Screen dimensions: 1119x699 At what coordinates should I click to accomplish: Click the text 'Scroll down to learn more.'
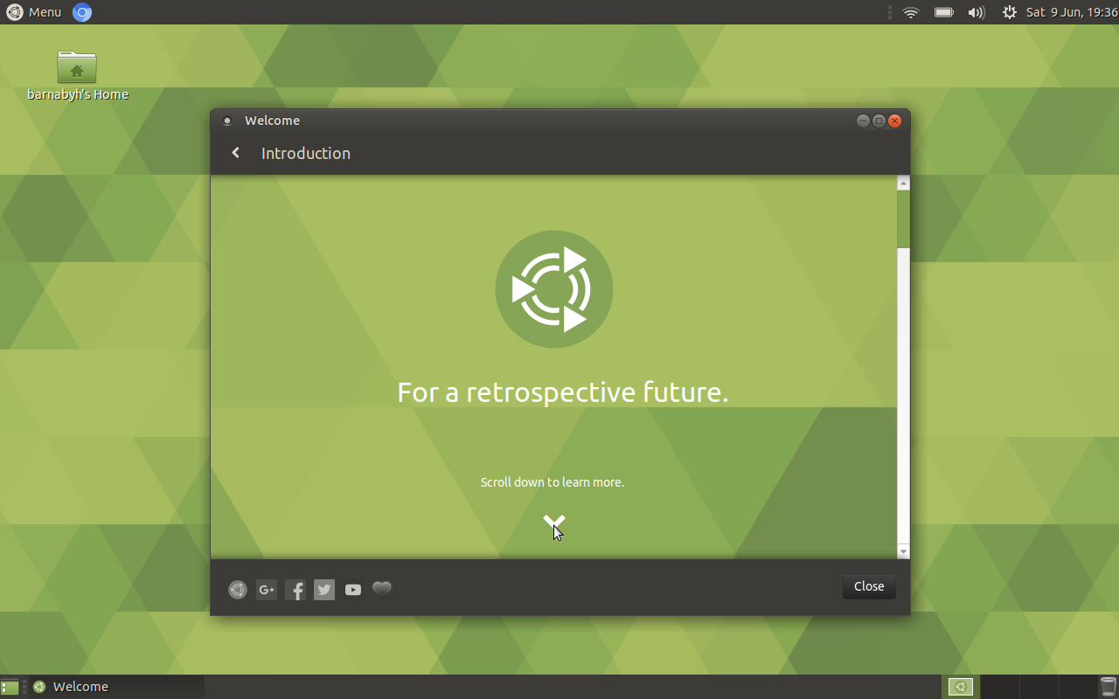point(553,482)
